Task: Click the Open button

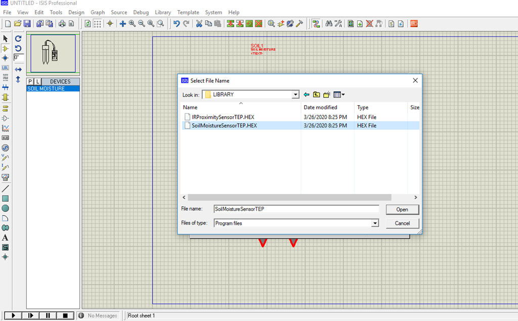Action: [402, 209]
